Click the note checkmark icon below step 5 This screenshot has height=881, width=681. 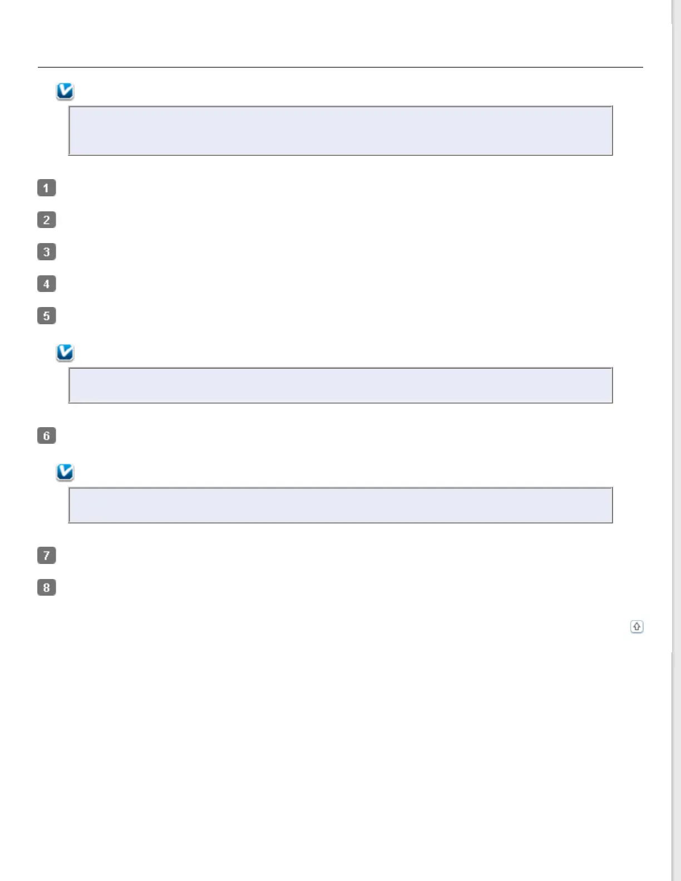click(x=65, y=353)
